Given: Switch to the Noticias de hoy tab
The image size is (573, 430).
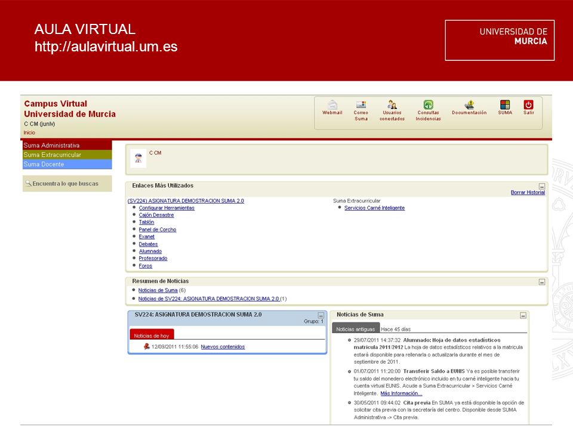Looking at the screenshot, I should click(x=152, y=335).
